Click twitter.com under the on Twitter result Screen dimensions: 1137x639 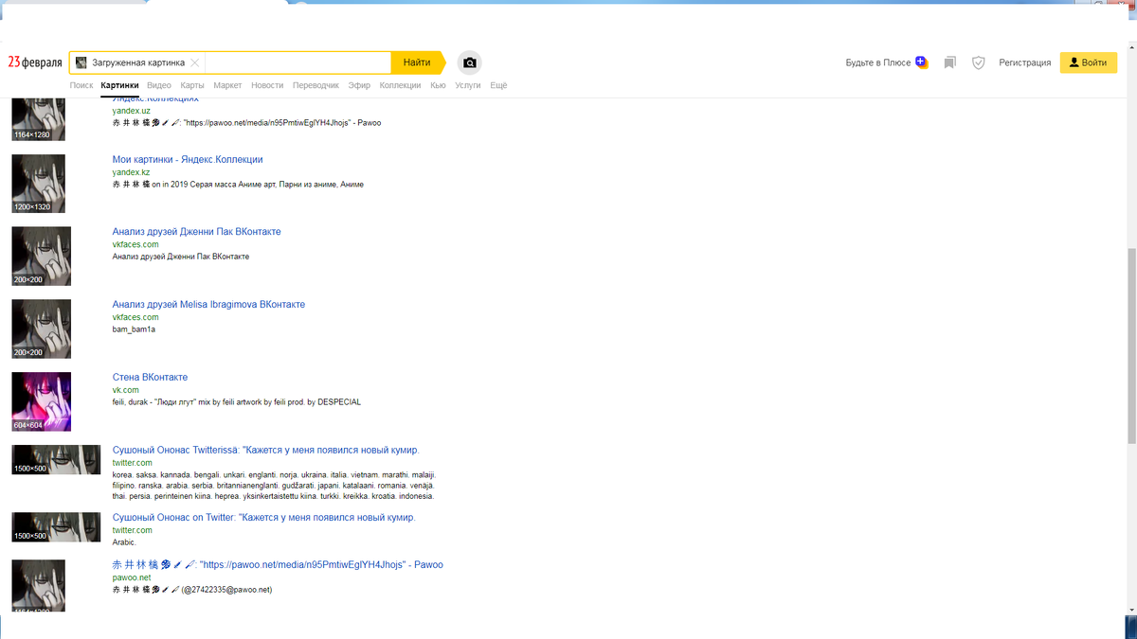132,530
